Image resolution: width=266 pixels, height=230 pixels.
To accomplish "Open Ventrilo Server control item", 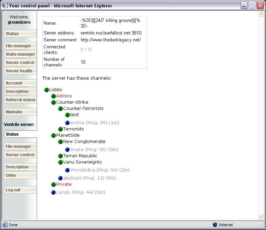I will pos(20,155).
